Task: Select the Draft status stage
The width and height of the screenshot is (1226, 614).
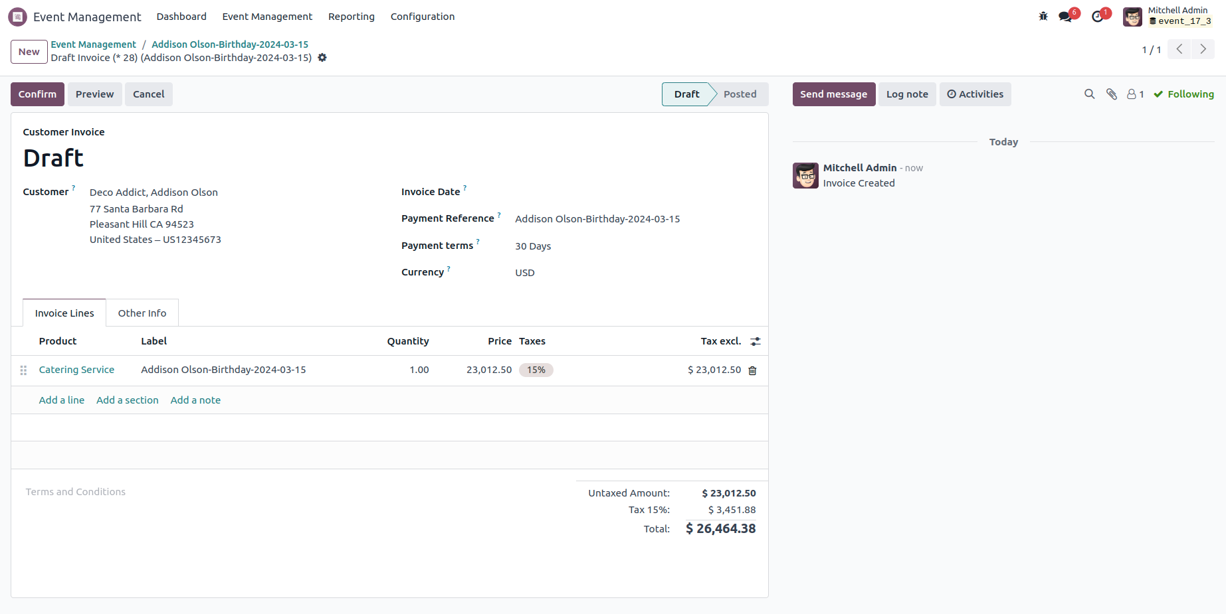Action: click(686, 94)
